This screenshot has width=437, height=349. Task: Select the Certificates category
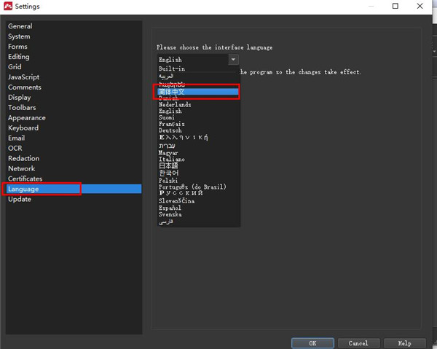[x=25, y=179]
